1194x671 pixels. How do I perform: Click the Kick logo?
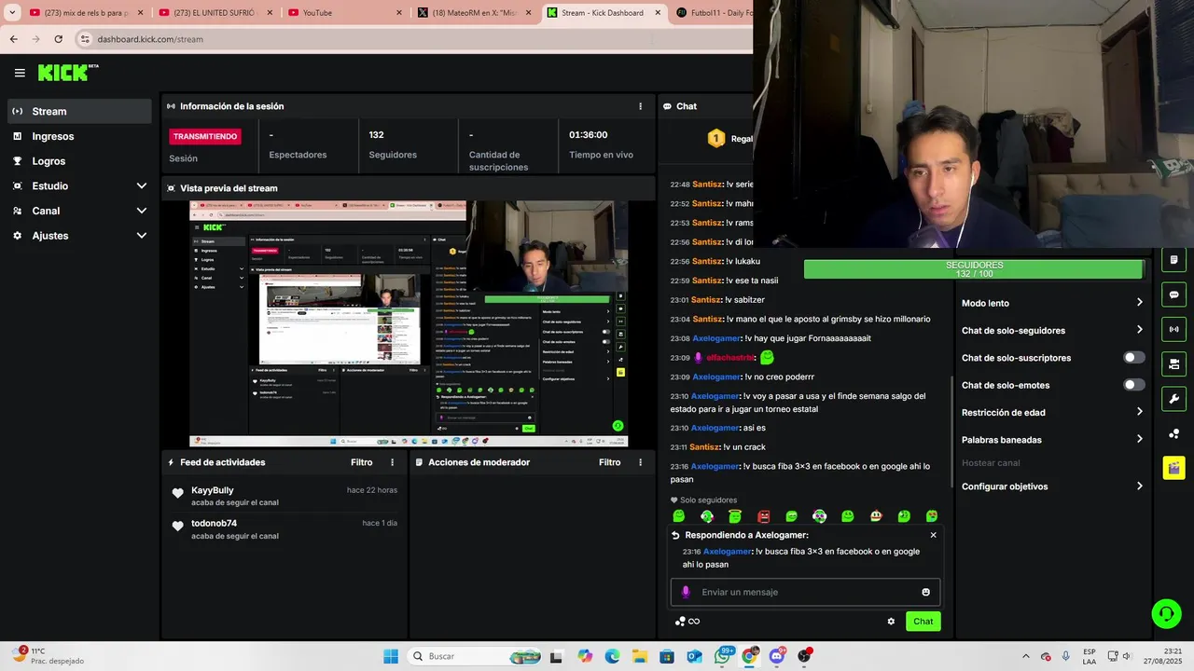pyautogui.click(x=68, y=73)
